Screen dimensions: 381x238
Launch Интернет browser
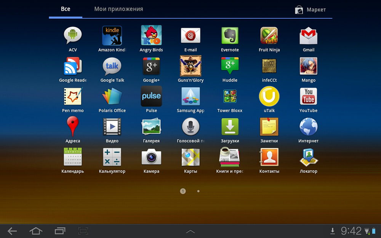point(308,126)
